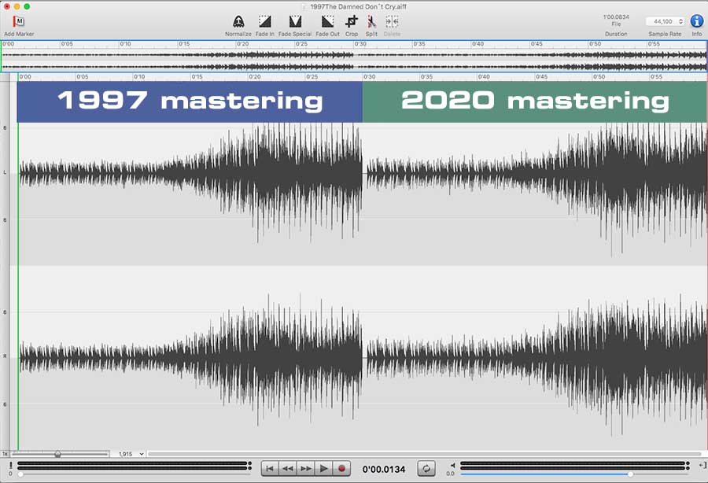Open the Info panel via the blue icon
This screenshot has height=483, width=708.
[x=696, y=21]
